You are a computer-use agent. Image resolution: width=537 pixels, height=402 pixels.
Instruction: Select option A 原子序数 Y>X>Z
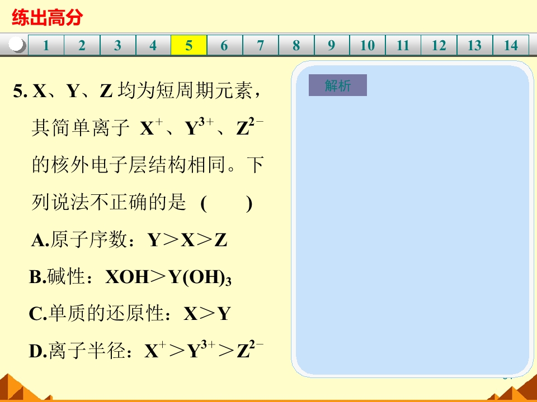pos(129,240)
